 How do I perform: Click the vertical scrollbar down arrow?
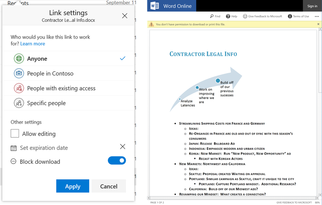tap(320, 195)
